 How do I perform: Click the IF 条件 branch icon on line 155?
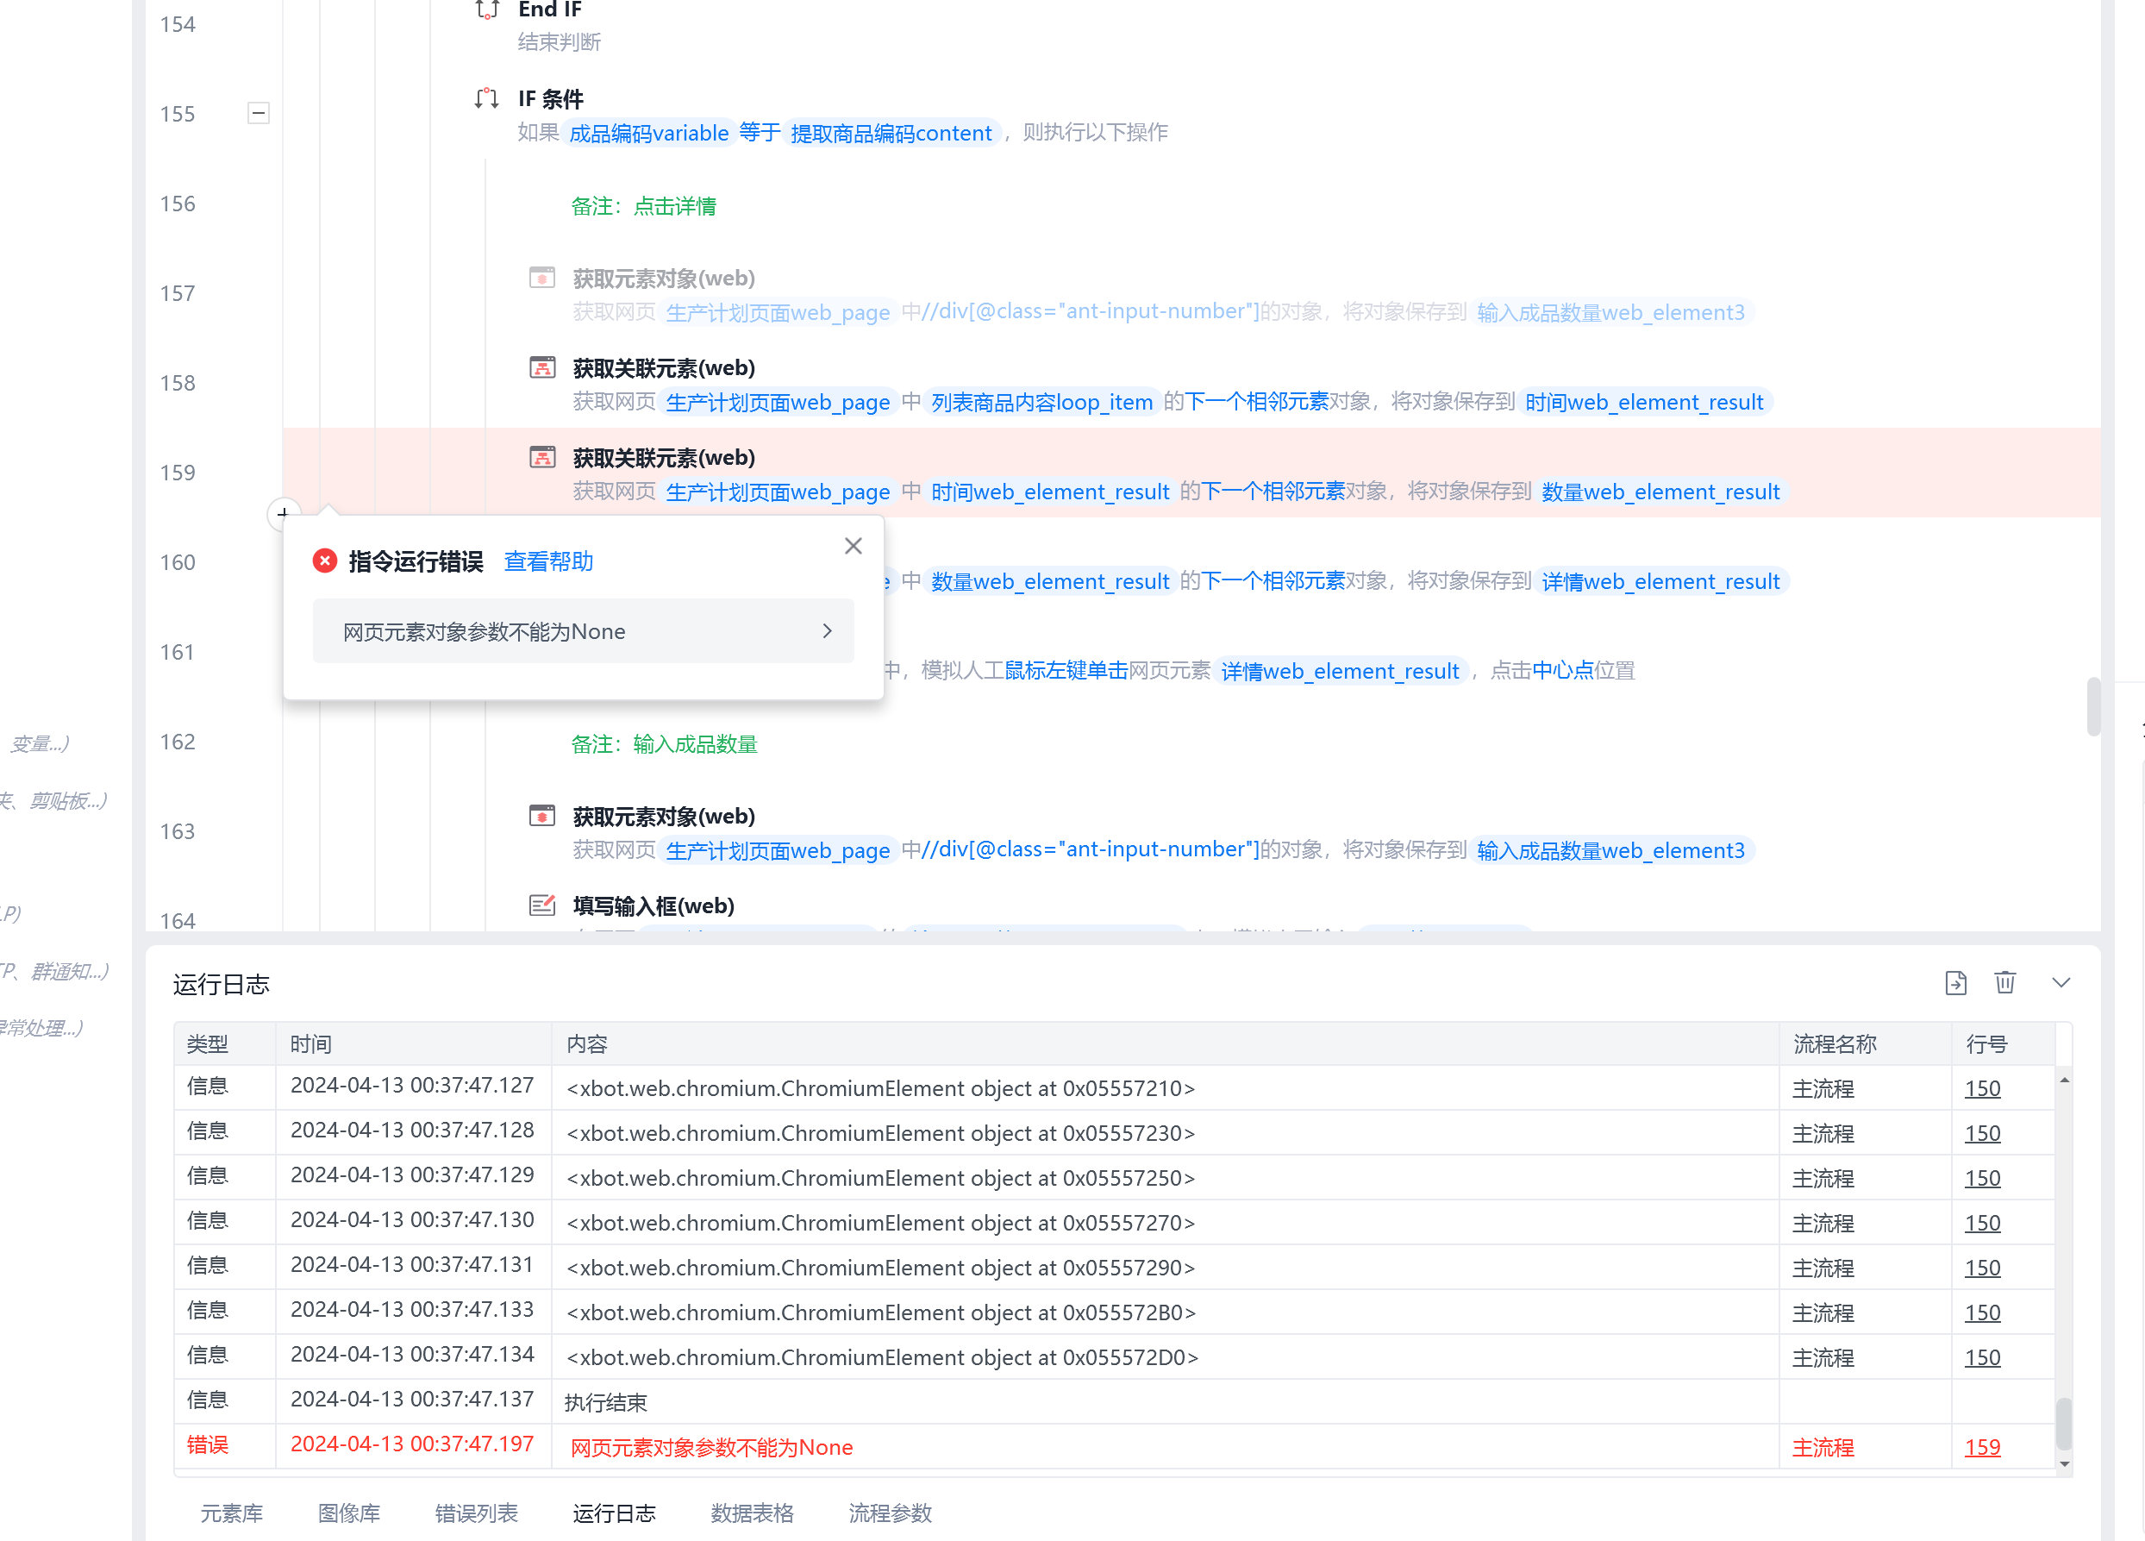486,98
